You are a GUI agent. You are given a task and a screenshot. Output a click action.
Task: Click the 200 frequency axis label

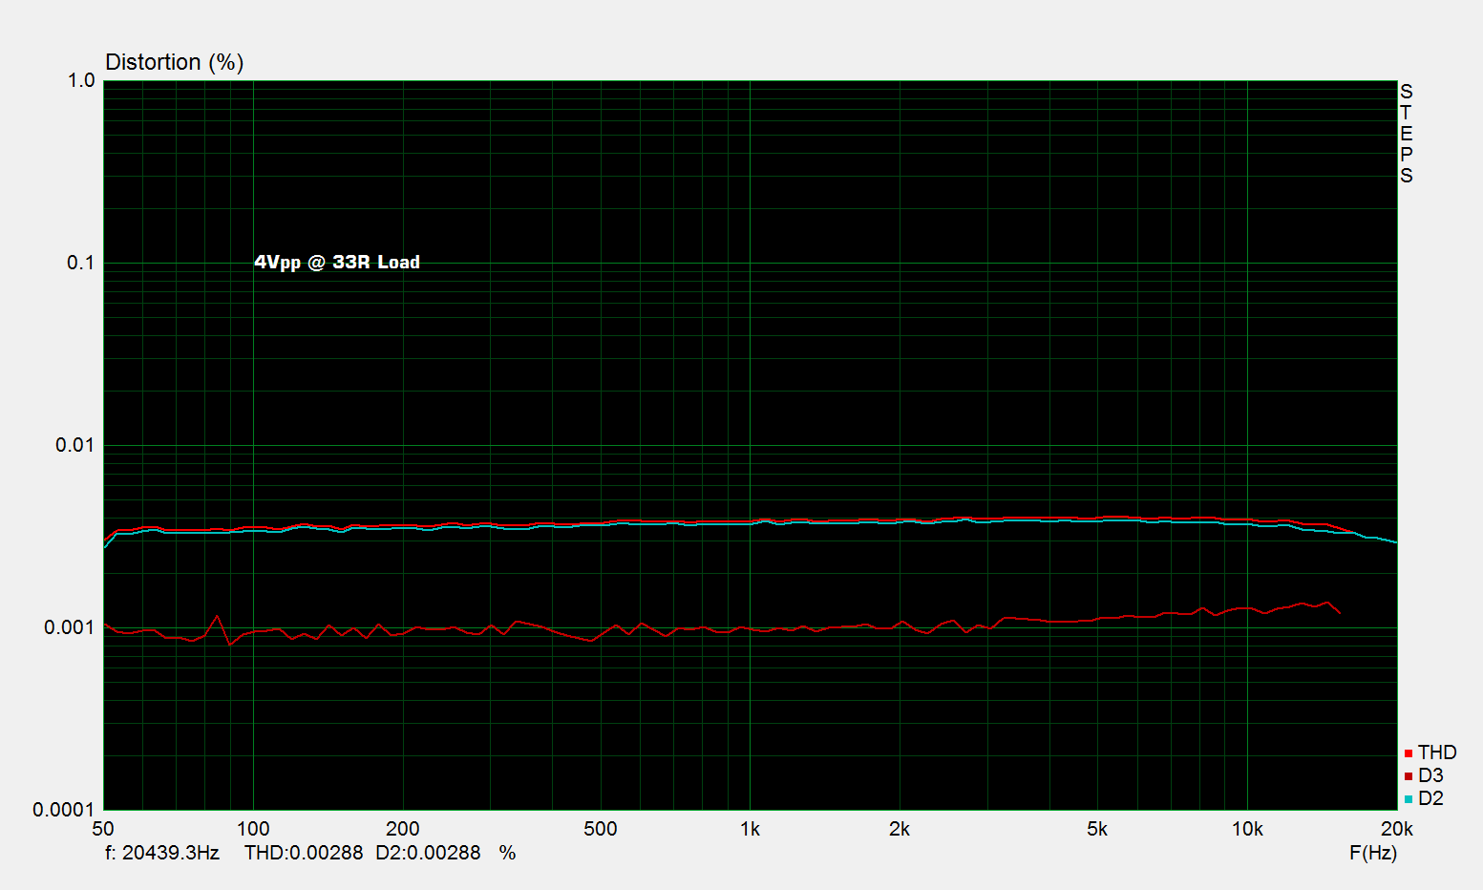point(403,830)
